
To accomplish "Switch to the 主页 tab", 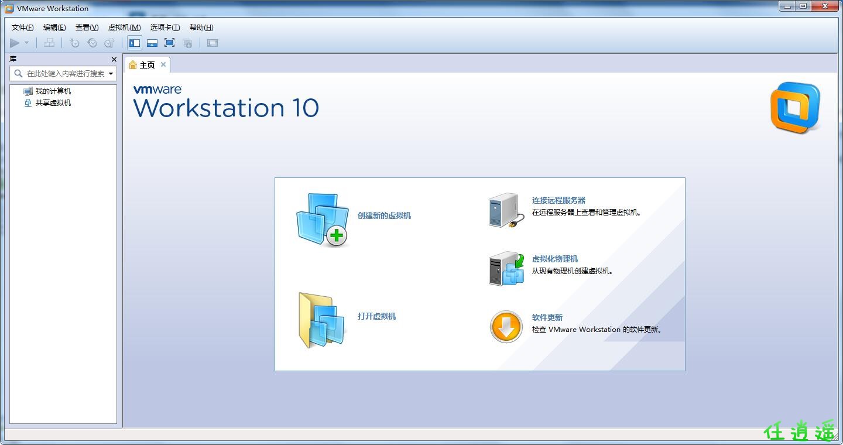I will tap(147, 65).
